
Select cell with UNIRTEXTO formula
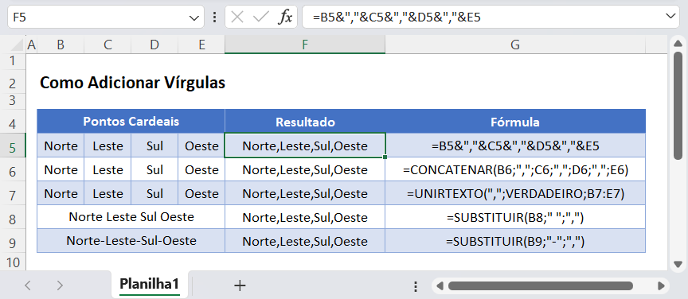515,193
